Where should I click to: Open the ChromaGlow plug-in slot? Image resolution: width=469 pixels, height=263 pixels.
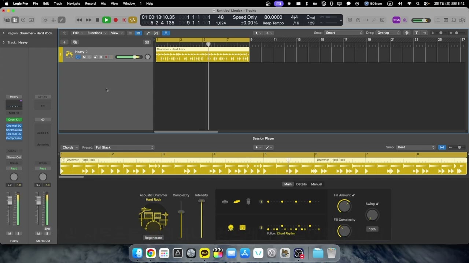pyautogui.click(x=14, y=130)
